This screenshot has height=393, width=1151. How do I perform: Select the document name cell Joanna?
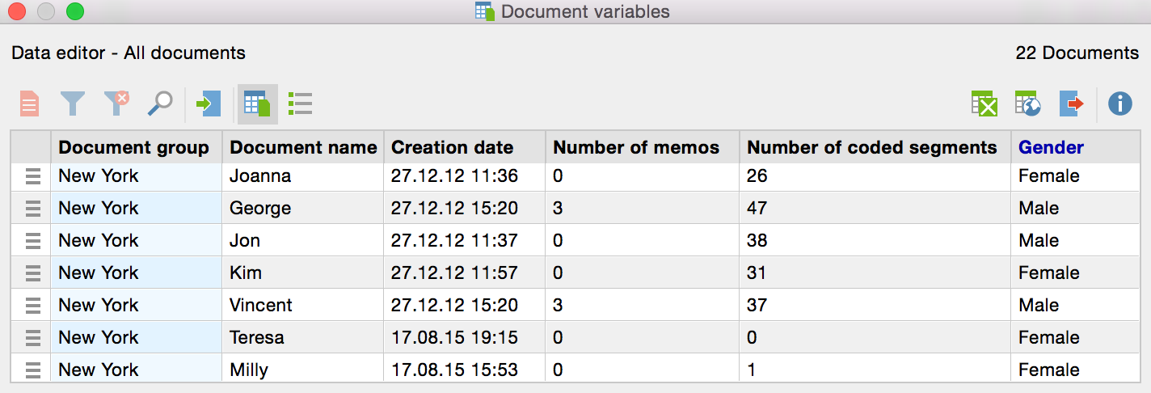(x=303, y=175)
